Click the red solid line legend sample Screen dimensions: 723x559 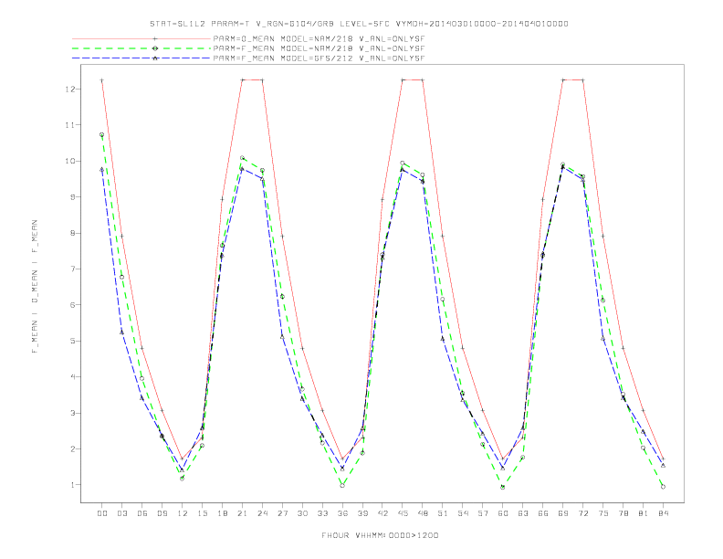(x=141, y=38)
